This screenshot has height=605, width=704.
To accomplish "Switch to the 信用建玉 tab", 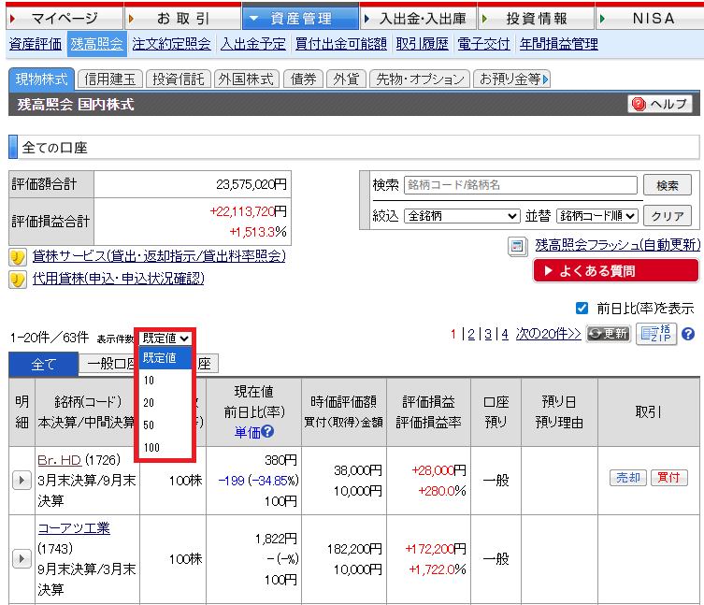I will click(109, 79).
